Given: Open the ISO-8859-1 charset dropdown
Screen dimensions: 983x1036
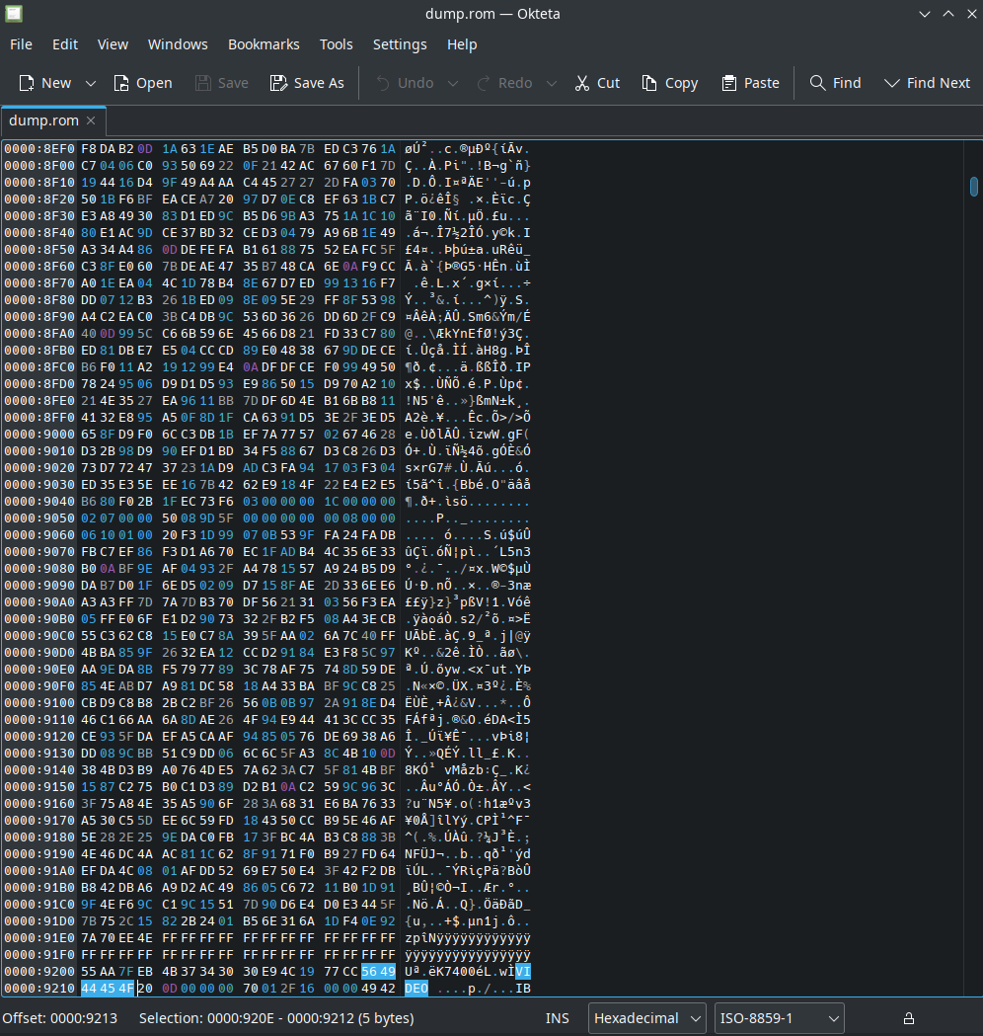Looking at the screenshot, I should point(780,1018).
